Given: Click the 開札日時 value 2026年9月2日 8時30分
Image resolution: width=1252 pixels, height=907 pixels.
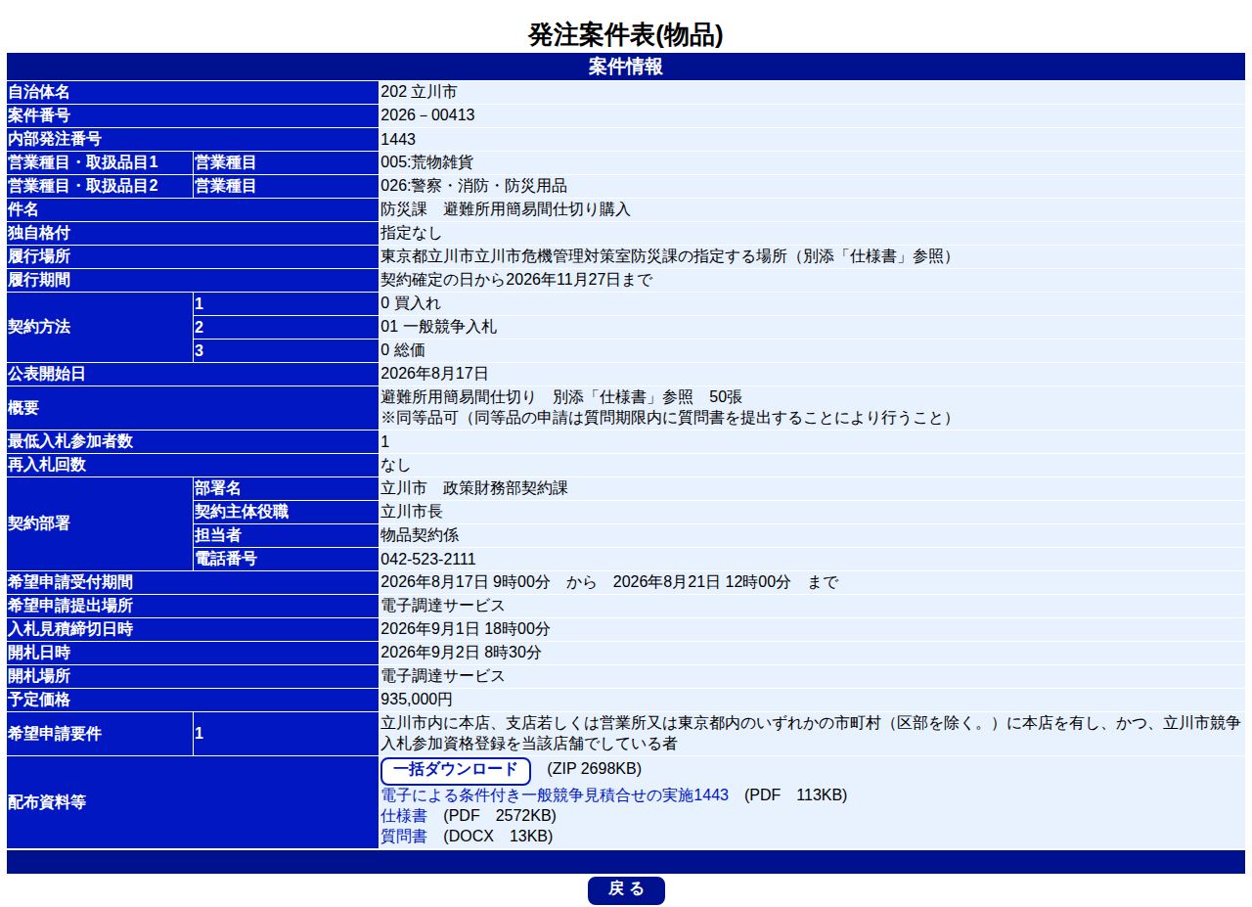Looking at the screenshot, I should click(x=461, y=653).
